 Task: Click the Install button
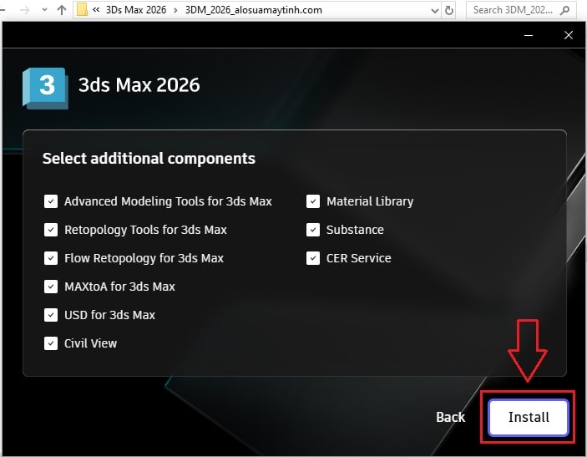(x=529, y=417)
